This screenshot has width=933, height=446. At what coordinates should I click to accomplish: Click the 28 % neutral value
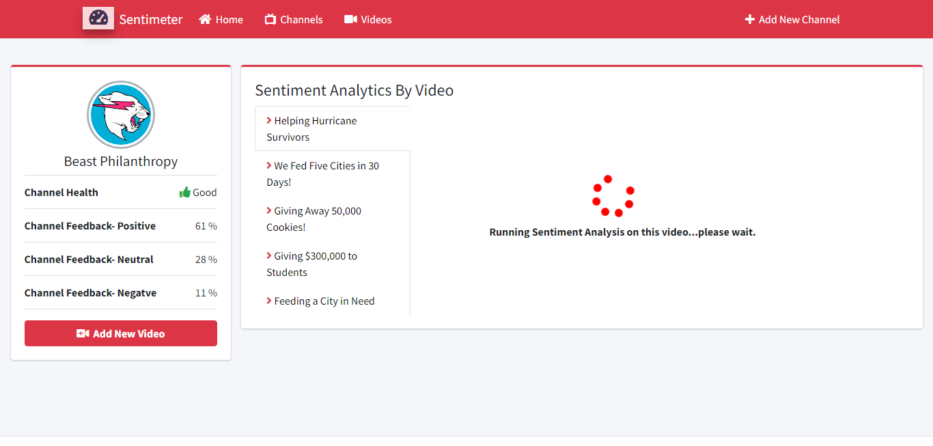[x=206, y=260]
